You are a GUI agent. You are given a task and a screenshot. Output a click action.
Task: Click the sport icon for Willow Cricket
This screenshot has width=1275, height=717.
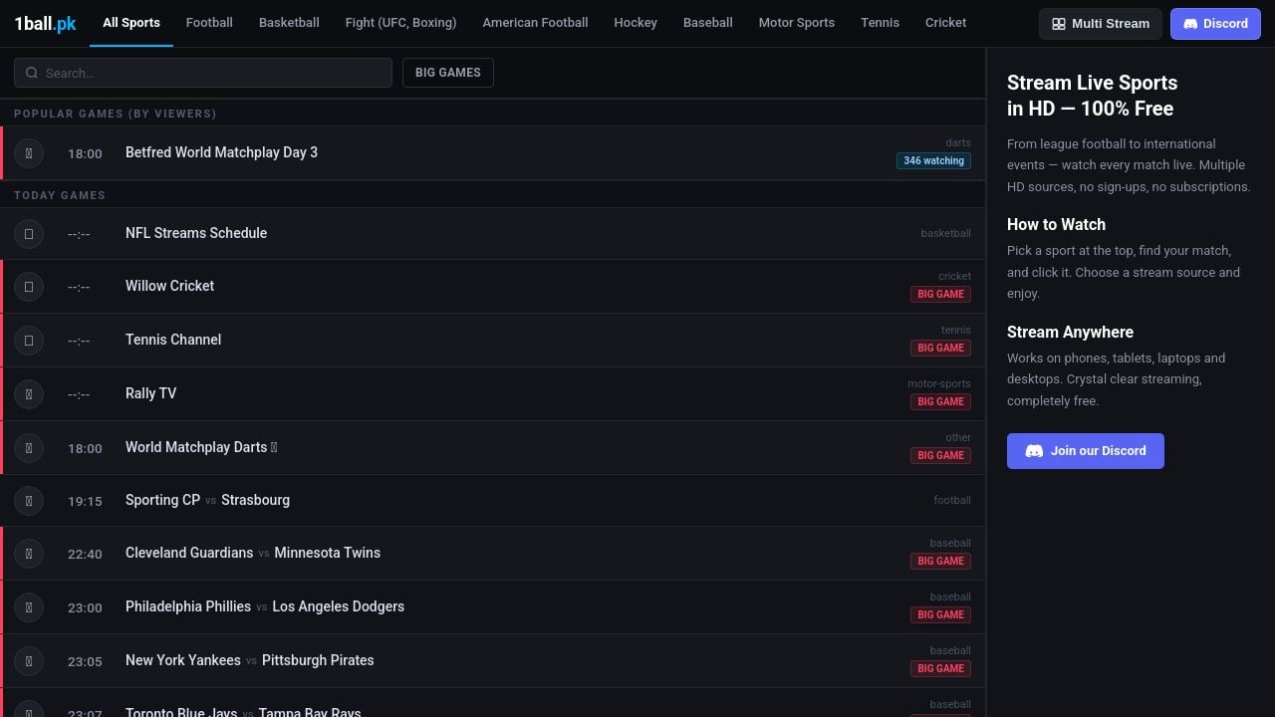coord(29,287)
